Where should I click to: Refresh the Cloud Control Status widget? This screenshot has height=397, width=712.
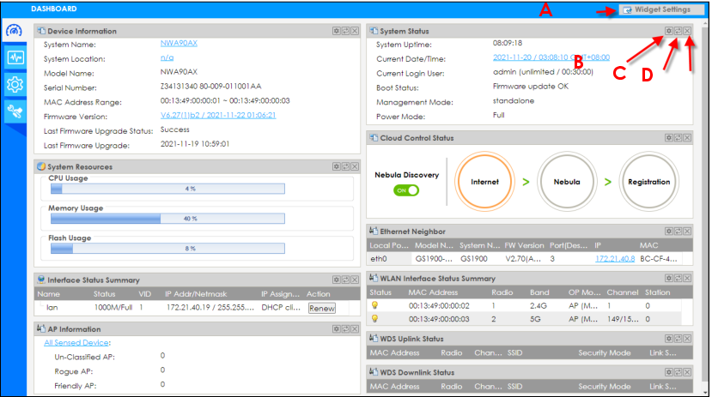[678, 137]
